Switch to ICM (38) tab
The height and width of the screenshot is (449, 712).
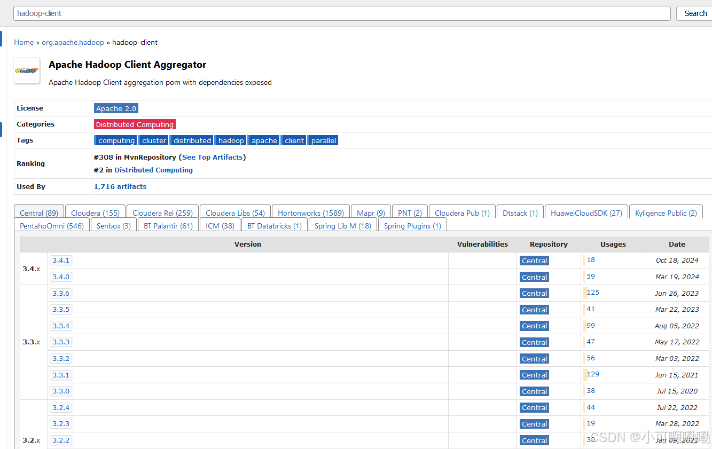(220, 226)
